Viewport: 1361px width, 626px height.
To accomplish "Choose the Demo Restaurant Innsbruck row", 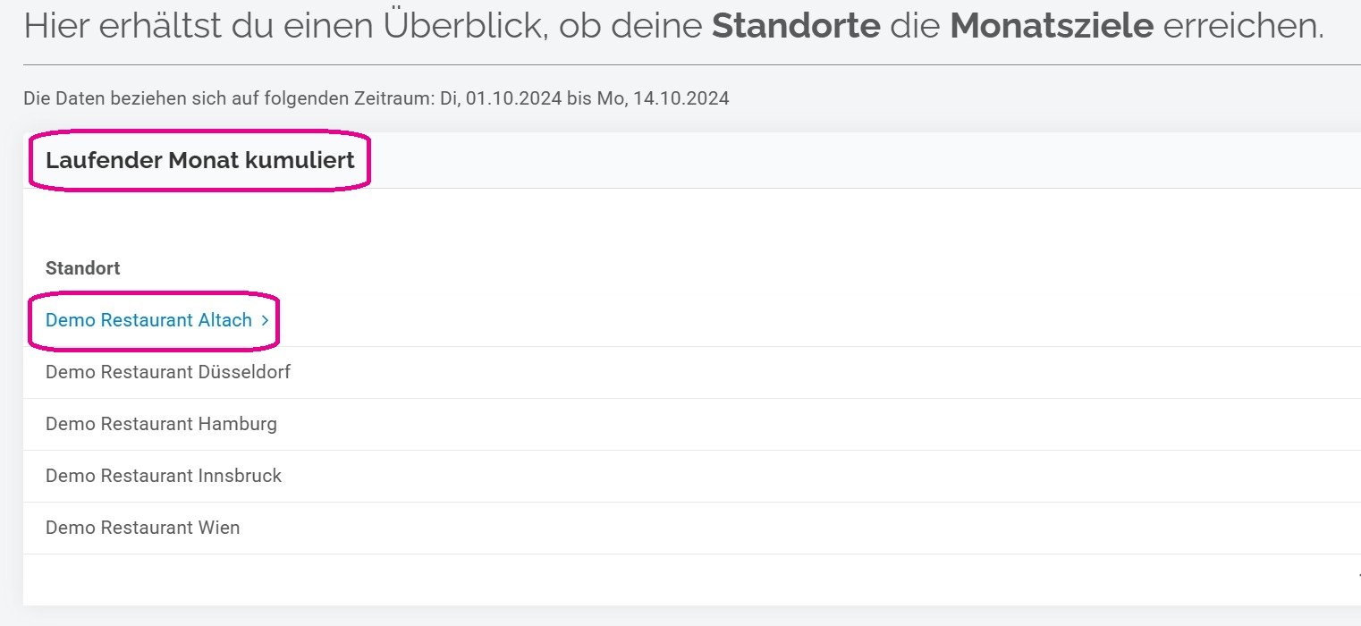I will tap(692, 476).
